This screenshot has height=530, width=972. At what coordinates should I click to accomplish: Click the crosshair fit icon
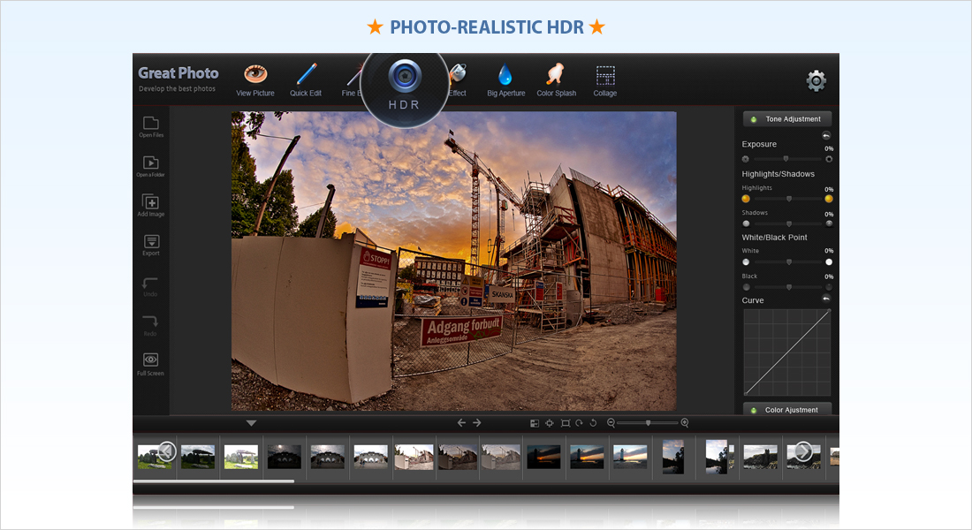pos(550,423)
